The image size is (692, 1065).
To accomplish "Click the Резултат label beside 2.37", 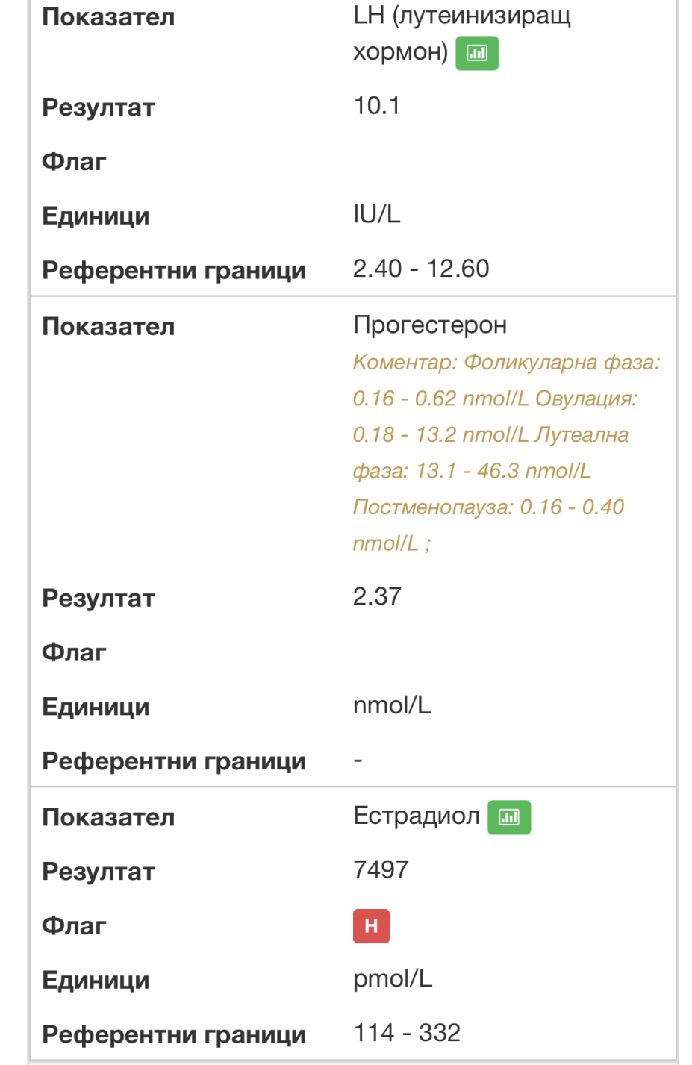I will tap(99, 599).
